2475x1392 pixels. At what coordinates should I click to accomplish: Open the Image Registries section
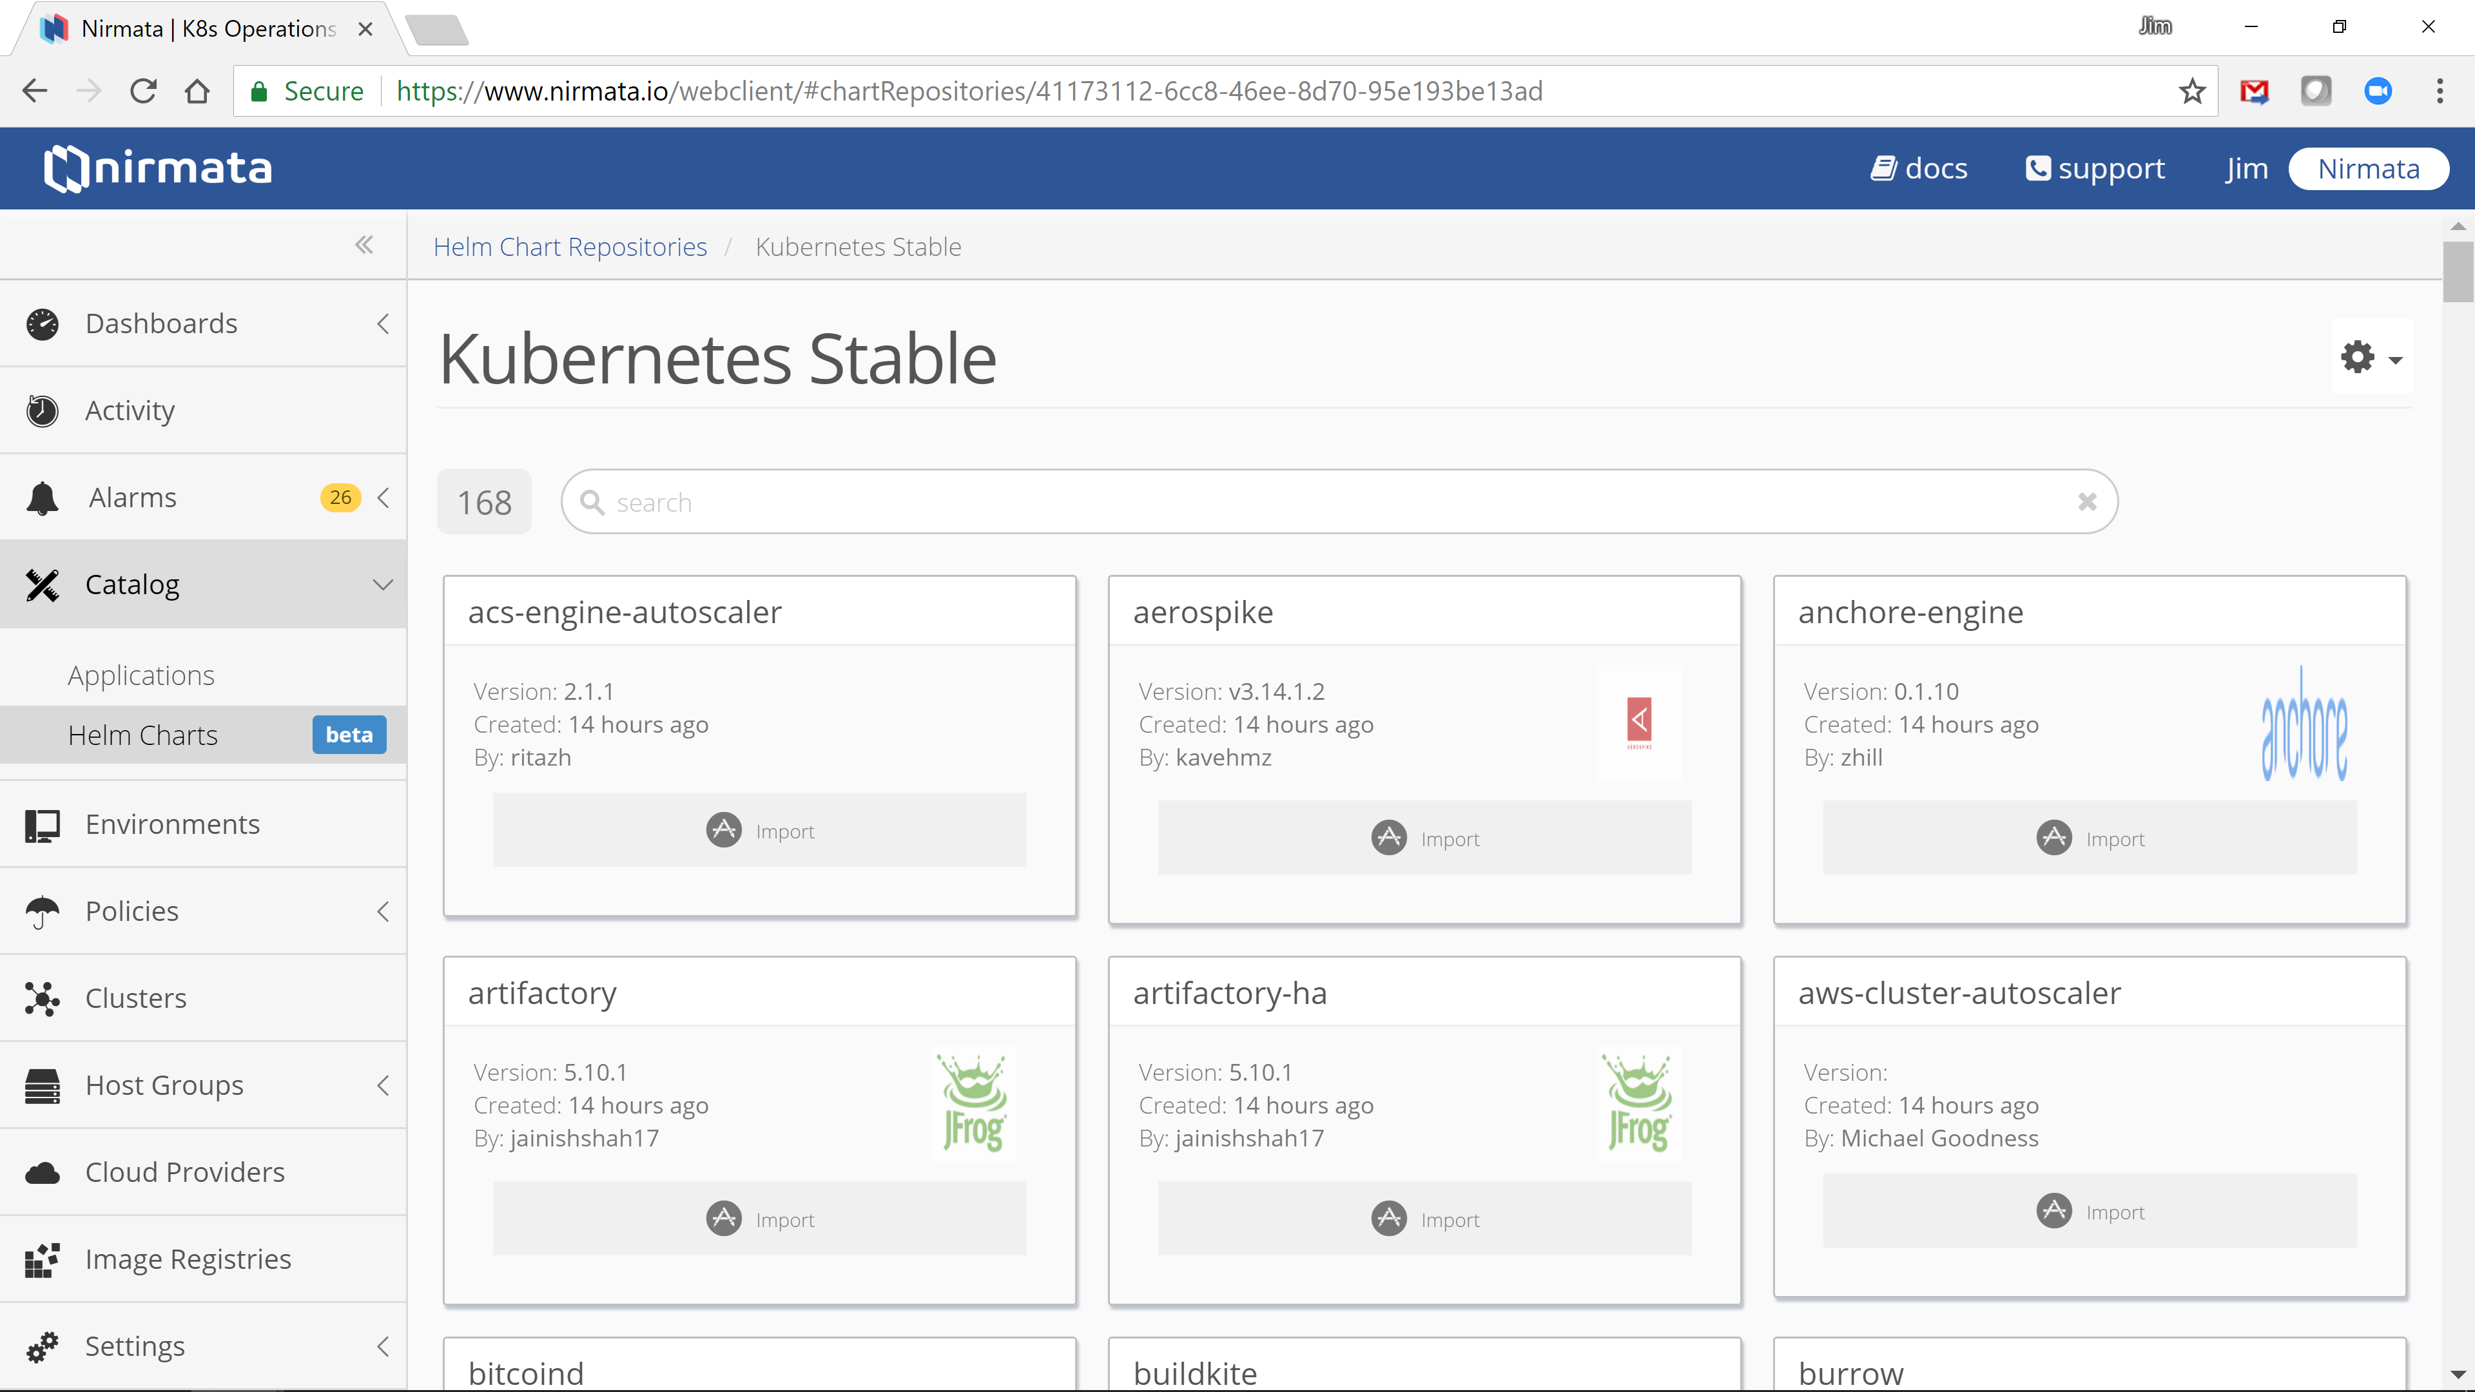[204, 1259]
